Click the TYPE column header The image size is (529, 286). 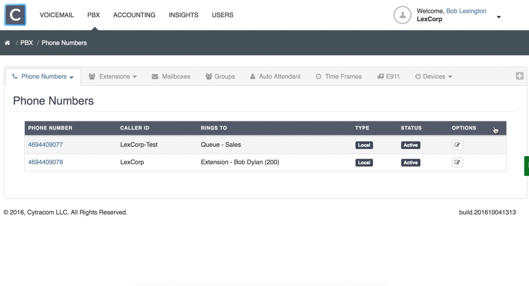(x=362, y=128)
